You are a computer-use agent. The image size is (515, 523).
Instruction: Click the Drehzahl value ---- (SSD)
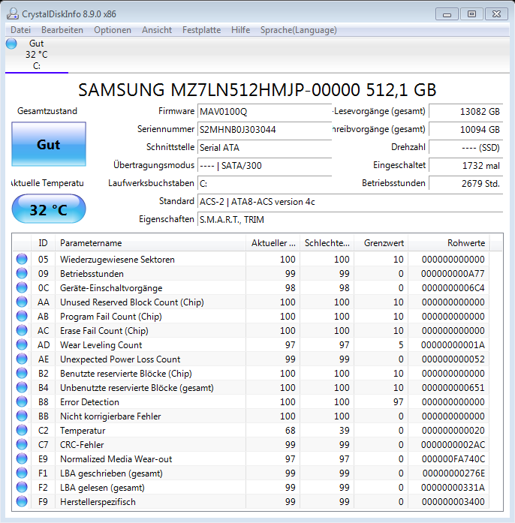pos(466,147)
